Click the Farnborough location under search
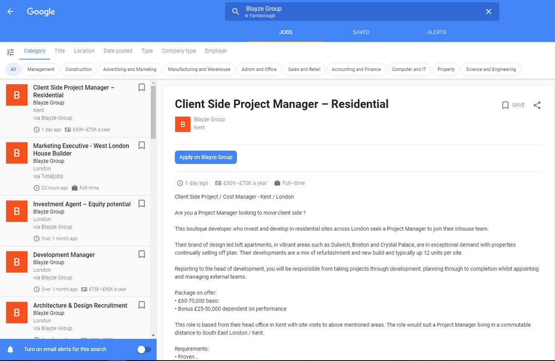Screen dimensions: 555x361 262,16
